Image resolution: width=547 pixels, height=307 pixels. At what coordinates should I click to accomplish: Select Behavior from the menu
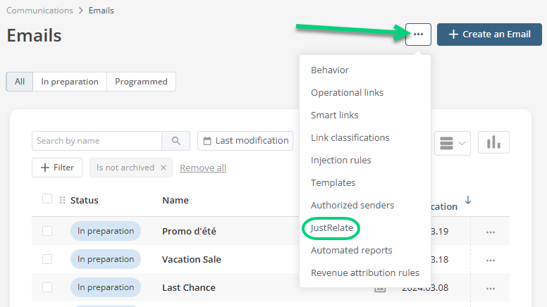(330, 70)
